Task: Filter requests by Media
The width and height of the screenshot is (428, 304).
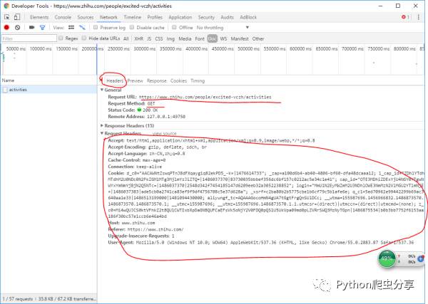Action: tap(185, 38)
